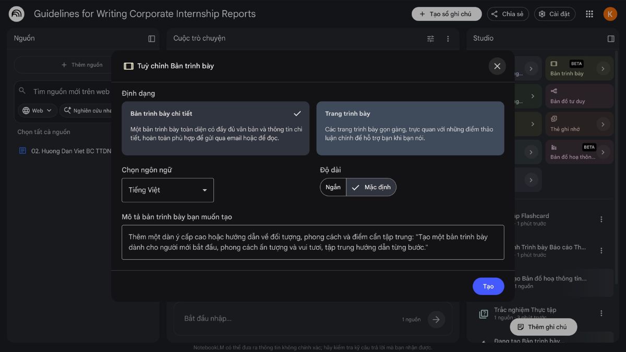
Task: Expand the Thẻ ghi nhớ card arrow
Action: click(603, 124)
